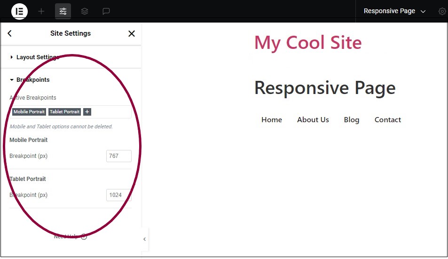
Task: Open the Notes comment icon
Action: click(106, 11)
